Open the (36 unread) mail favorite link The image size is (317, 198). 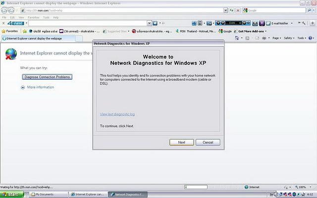point(80,31)
